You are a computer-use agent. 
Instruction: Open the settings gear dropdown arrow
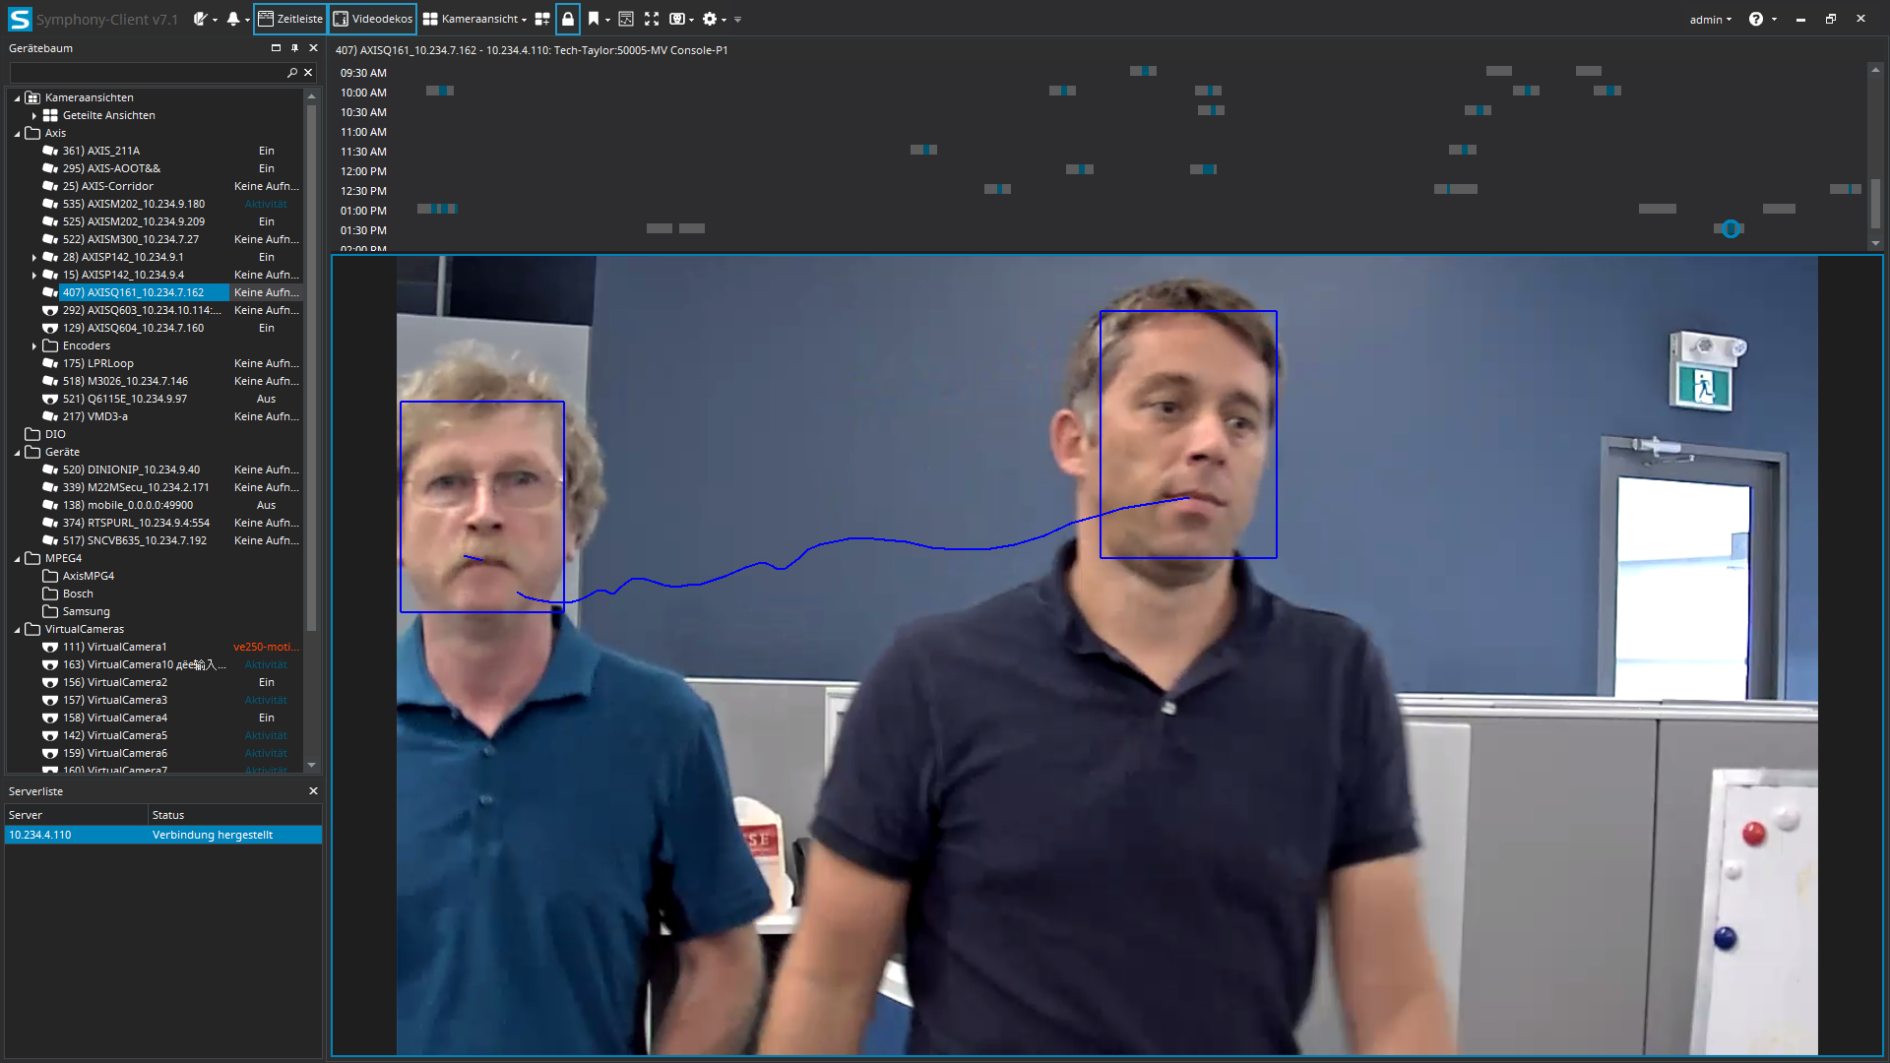pyautogui.click(x=724, y=20)
